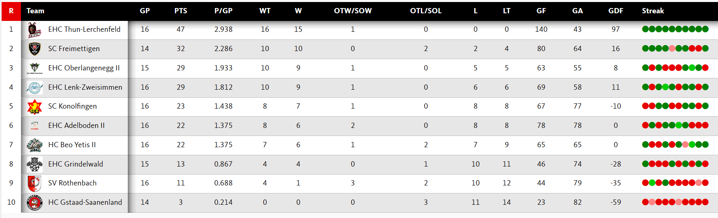718x218 pixels.
Task: Sort standings by the GP header
Action: pos(145,11)
